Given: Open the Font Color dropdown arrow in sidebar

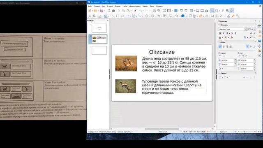Looking at the screenshot, I should pyautogui.click(x=222, y=37).
